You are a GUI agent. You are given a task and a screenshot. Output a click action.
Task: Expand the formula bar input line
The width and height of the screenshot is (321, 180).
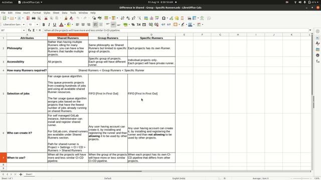[310, 30]
